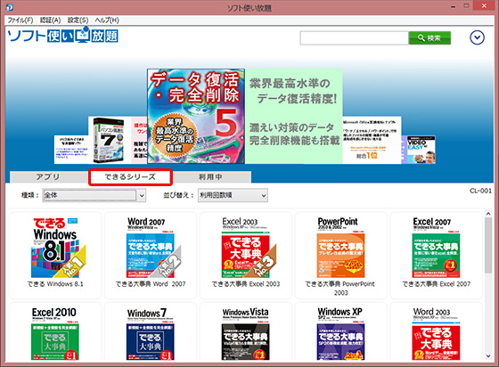Image resolution: width=499 pixels, height=367 pixels.
Task: Open the PowerPoint 2003 できる大事典 cover
Action: [340, 248]
